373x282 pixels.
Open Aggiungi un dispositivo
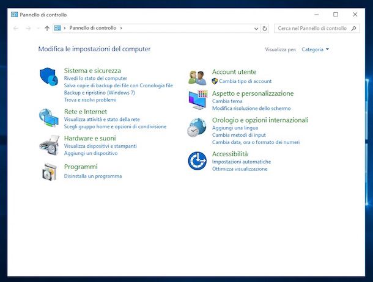tap(90, 153)
